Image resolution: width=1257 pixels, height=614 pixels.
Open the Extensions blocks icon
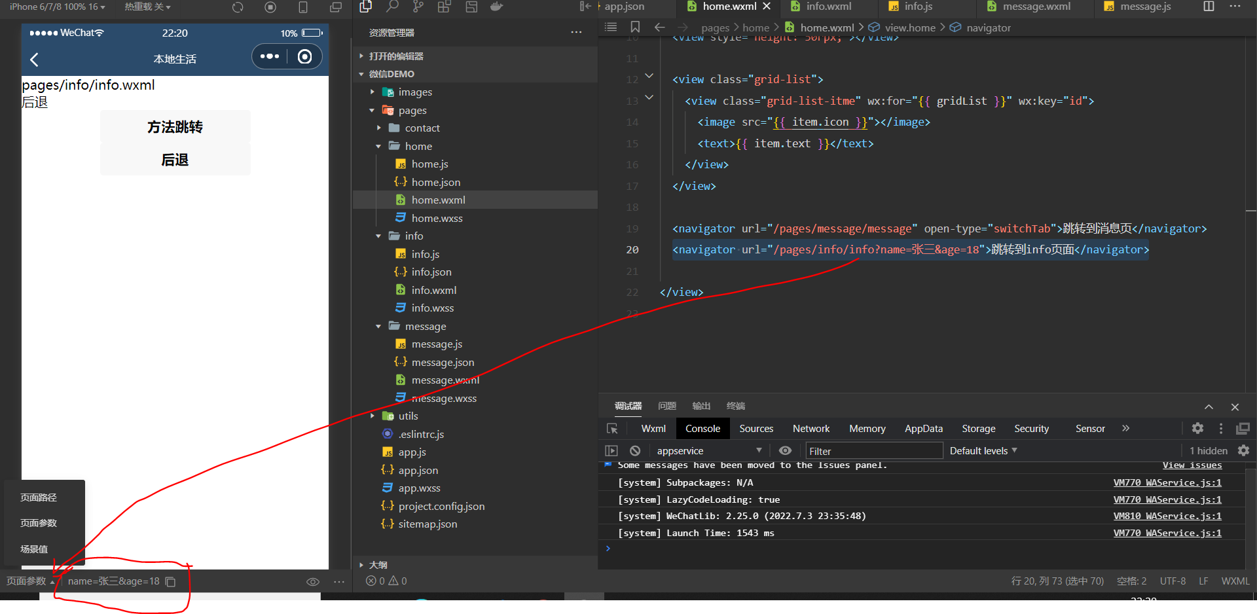pyautogui.click(x=444, y=7)
